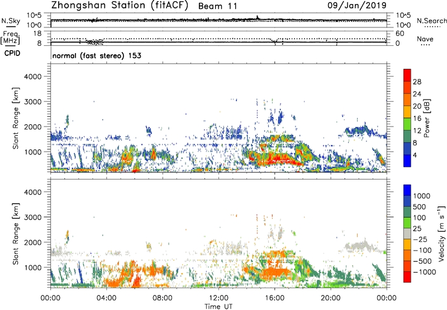Pick the gray segment between 25 and −25 on Velocity bar
447x310 pixels.
click(407, 233)
